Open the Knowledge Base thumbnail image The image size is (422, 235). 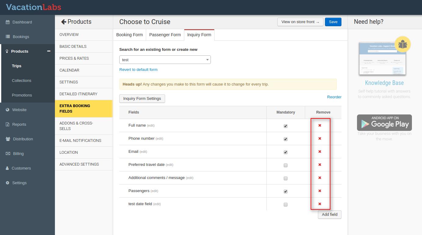pyautogui.click(x=383, y=58)
